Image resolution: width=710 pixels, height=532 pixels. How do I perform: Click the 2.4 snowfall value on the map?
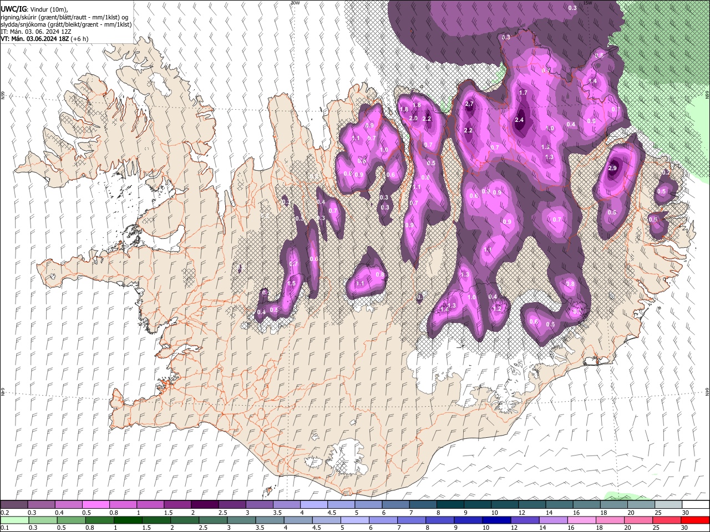click(519, 120)
